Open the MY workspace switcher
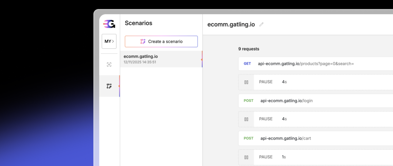This screenshot has width=393, height=166. (x=109, y=41)
